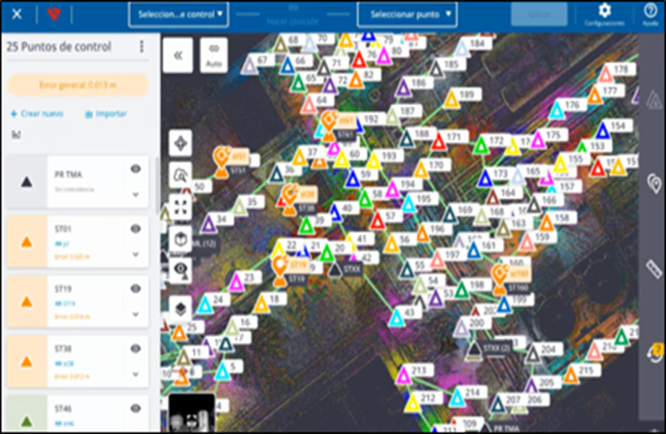Select the ruler measurement tool
This screenshot has height=434, width=666.
(x=652, y=269)
